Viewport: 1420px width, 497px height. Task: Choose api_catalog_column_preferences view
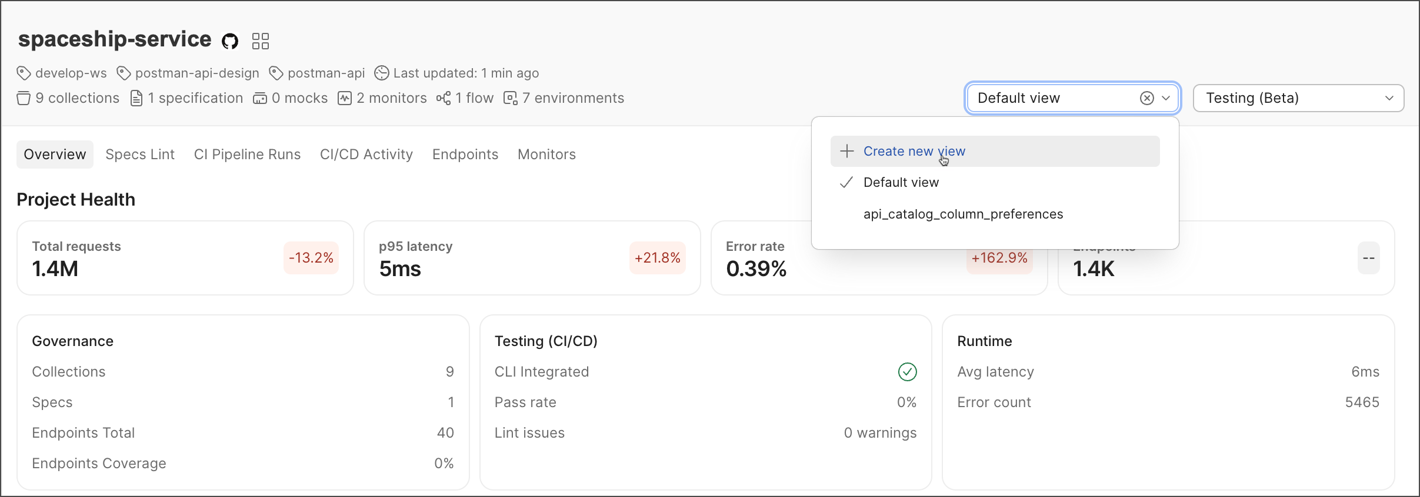pos(963,214)
